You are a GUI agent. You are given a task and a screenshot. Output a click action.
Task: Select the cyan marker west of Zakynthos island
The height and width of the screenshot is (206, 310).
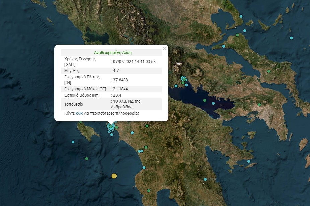(73, 142)
